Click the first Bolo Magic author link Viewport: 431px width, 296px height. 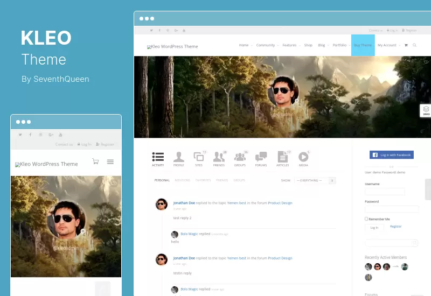coord(189,234)
